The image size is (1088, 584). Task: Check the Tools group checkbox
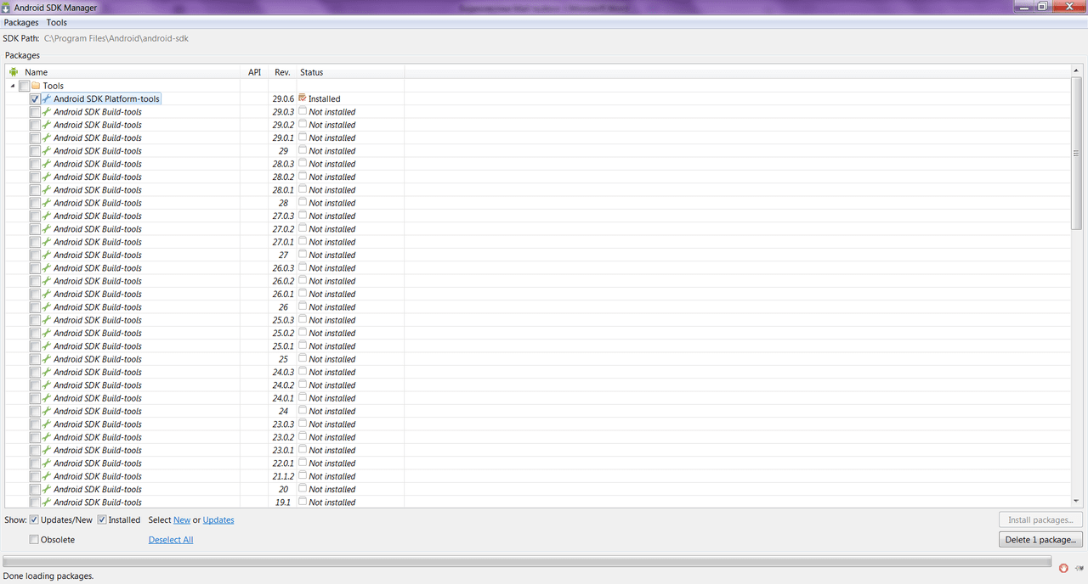coord(24,86)
